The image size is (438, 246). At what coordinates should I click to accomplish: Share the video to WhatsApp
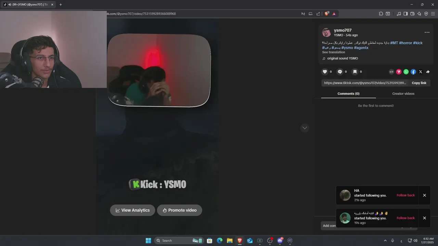pos(406,72)
